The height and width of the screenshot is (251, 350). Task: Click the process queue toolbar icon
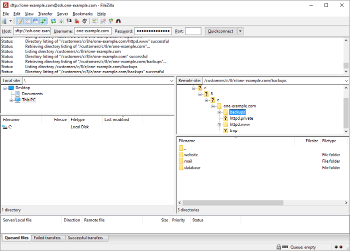tap(61, 21)
